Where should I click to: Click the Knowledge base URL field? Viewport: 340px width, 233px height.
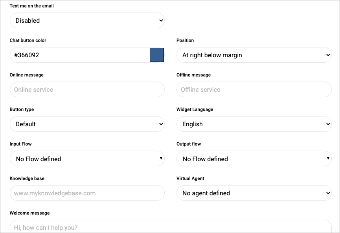coord(87,193)
